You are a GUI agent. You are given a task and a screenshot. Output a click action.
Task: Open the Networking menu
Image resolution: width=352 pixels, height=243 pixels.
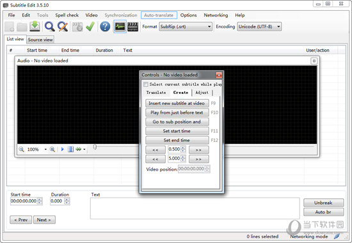[216, 15]
